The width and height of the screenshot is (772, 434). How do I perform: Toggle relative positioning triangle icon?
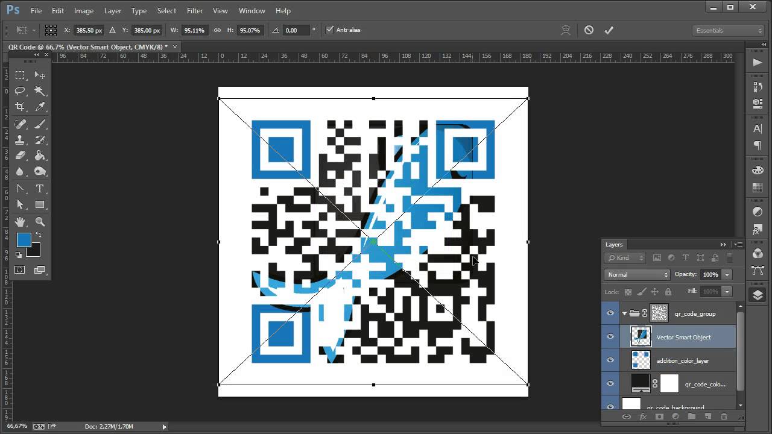point(112,30)
